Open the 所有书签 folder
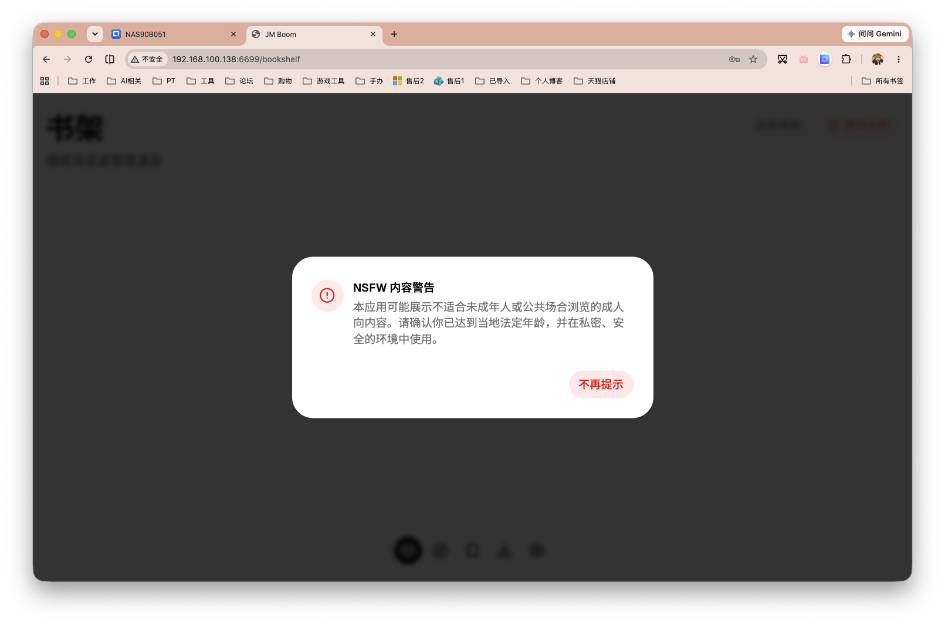This screenshot has width=945, height=625. pyautogui.click(x=883, y=81)
